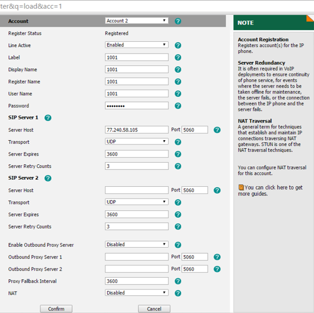
Task: Focus the Password input field
Action: pos(136,105)
